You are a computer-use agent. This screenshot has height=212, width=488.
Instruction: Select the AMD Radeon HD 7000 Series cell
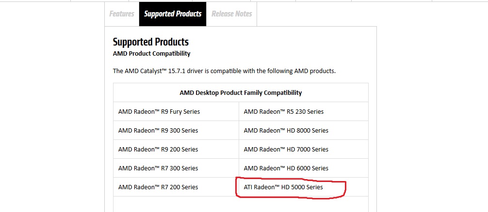coord(304,149)
